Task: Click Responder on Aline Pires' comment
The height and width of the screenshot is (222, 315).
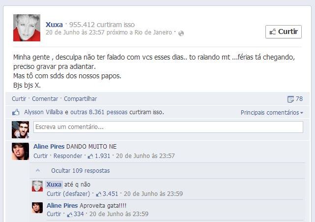Action: click(68, 156)
